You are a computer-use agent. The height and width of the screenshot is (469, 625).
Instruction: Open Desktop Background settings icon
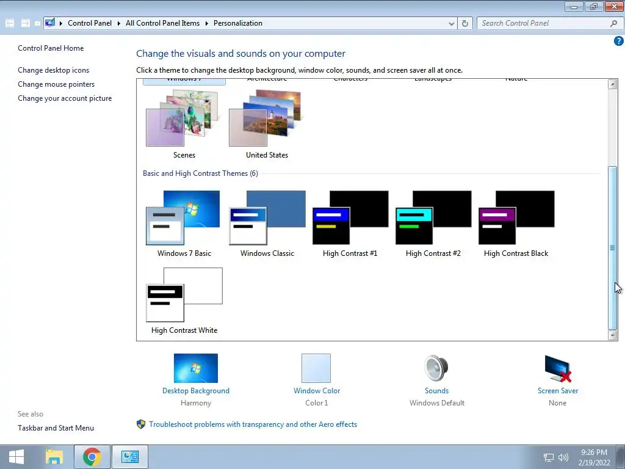(196, 368)
